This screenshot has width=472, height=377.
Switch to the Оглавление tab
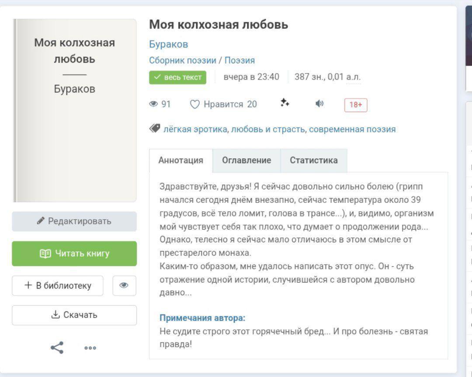pyautogui.click(x=246, y=161)
